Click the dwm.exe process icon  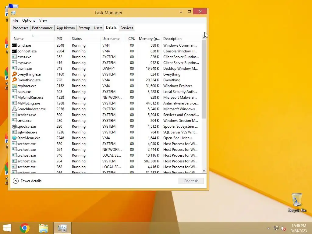(14, 69)
